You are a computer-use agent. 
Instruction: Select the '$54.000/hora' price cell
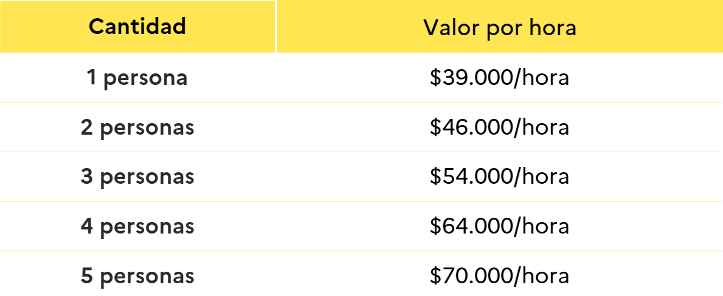coord(499,177)
